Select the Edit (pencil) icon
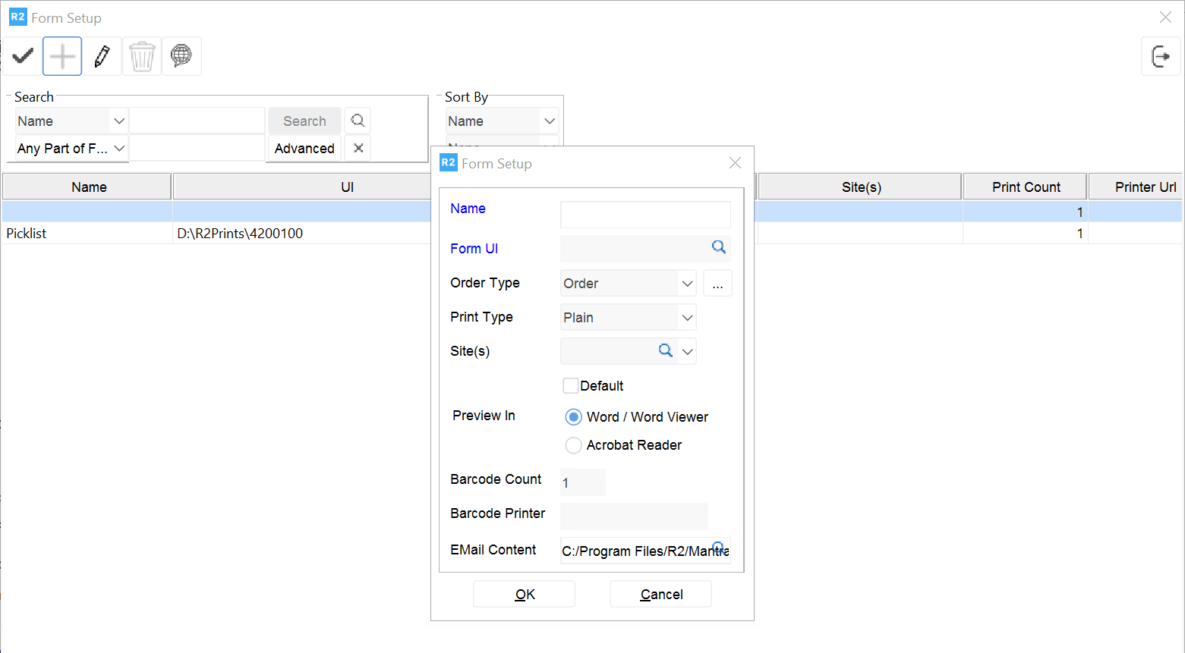Screen dimensions: 1185x653 [x=102, y=55]
